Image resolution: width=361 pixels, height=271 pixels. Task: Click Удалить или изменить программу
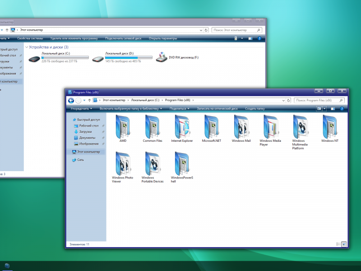[74, 38]
